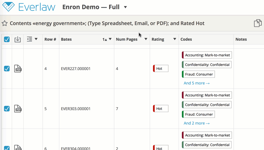Click the Num Pages column header
The height and width of the screenshot is (150, 264).
[127, 39]
